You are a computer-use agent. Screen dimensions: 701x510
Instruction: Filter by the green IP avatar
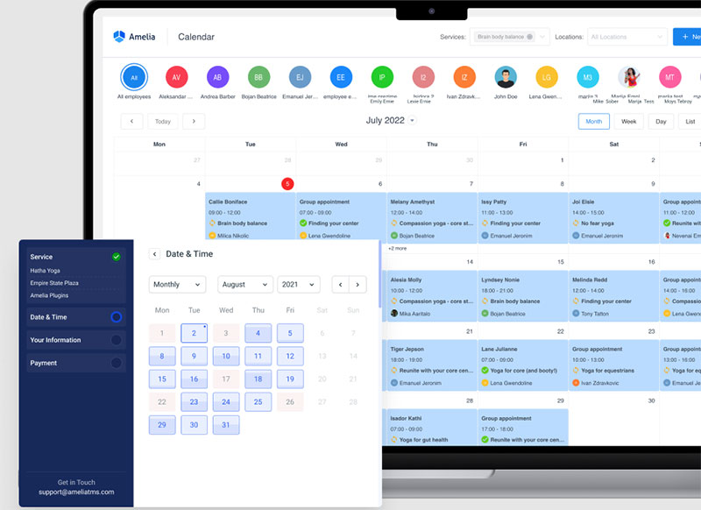pos(382,77)
